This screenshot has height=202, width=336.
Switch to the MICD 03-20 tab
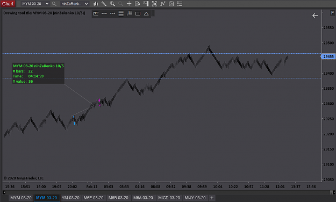click(x=169, y=198)
